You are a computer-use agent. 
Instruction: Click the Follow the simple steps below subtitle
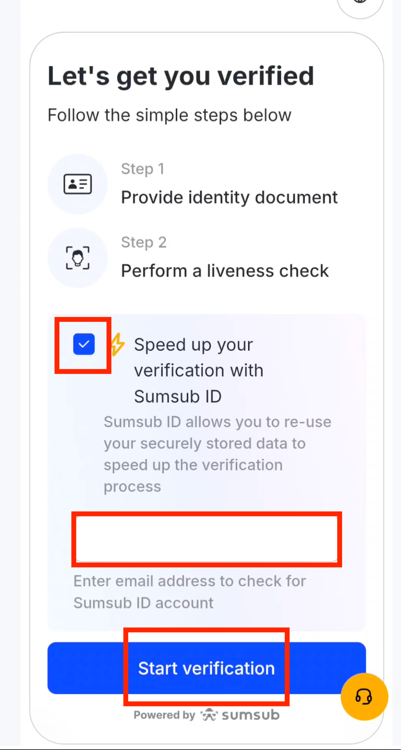pos(169,115)
